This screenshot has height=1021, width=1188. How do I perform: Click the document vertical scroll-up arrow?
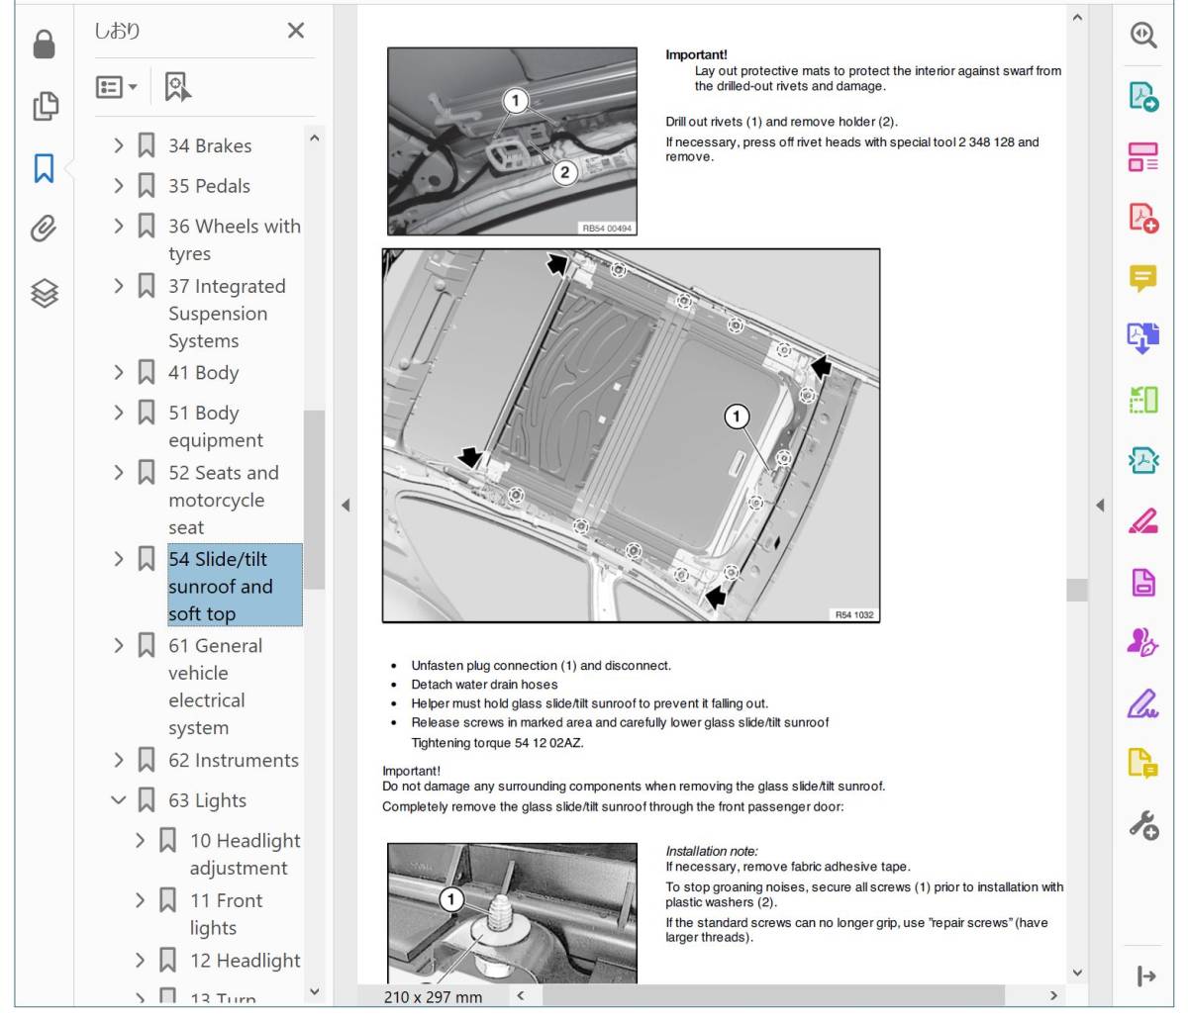coord(1077,17)
